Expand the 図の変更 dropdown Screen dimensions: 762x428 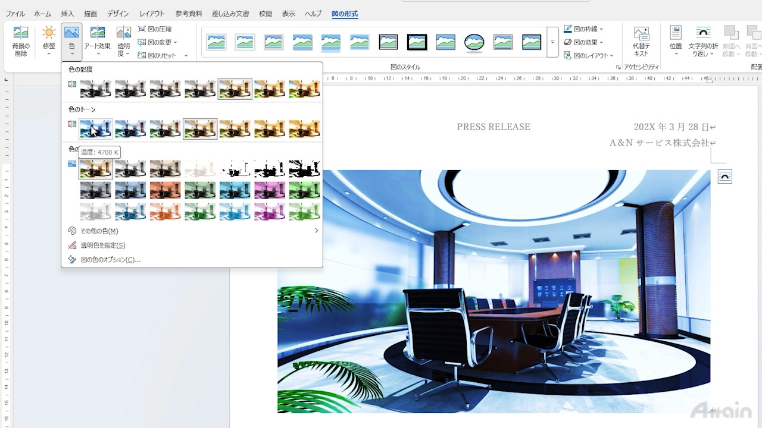(158, 42)
